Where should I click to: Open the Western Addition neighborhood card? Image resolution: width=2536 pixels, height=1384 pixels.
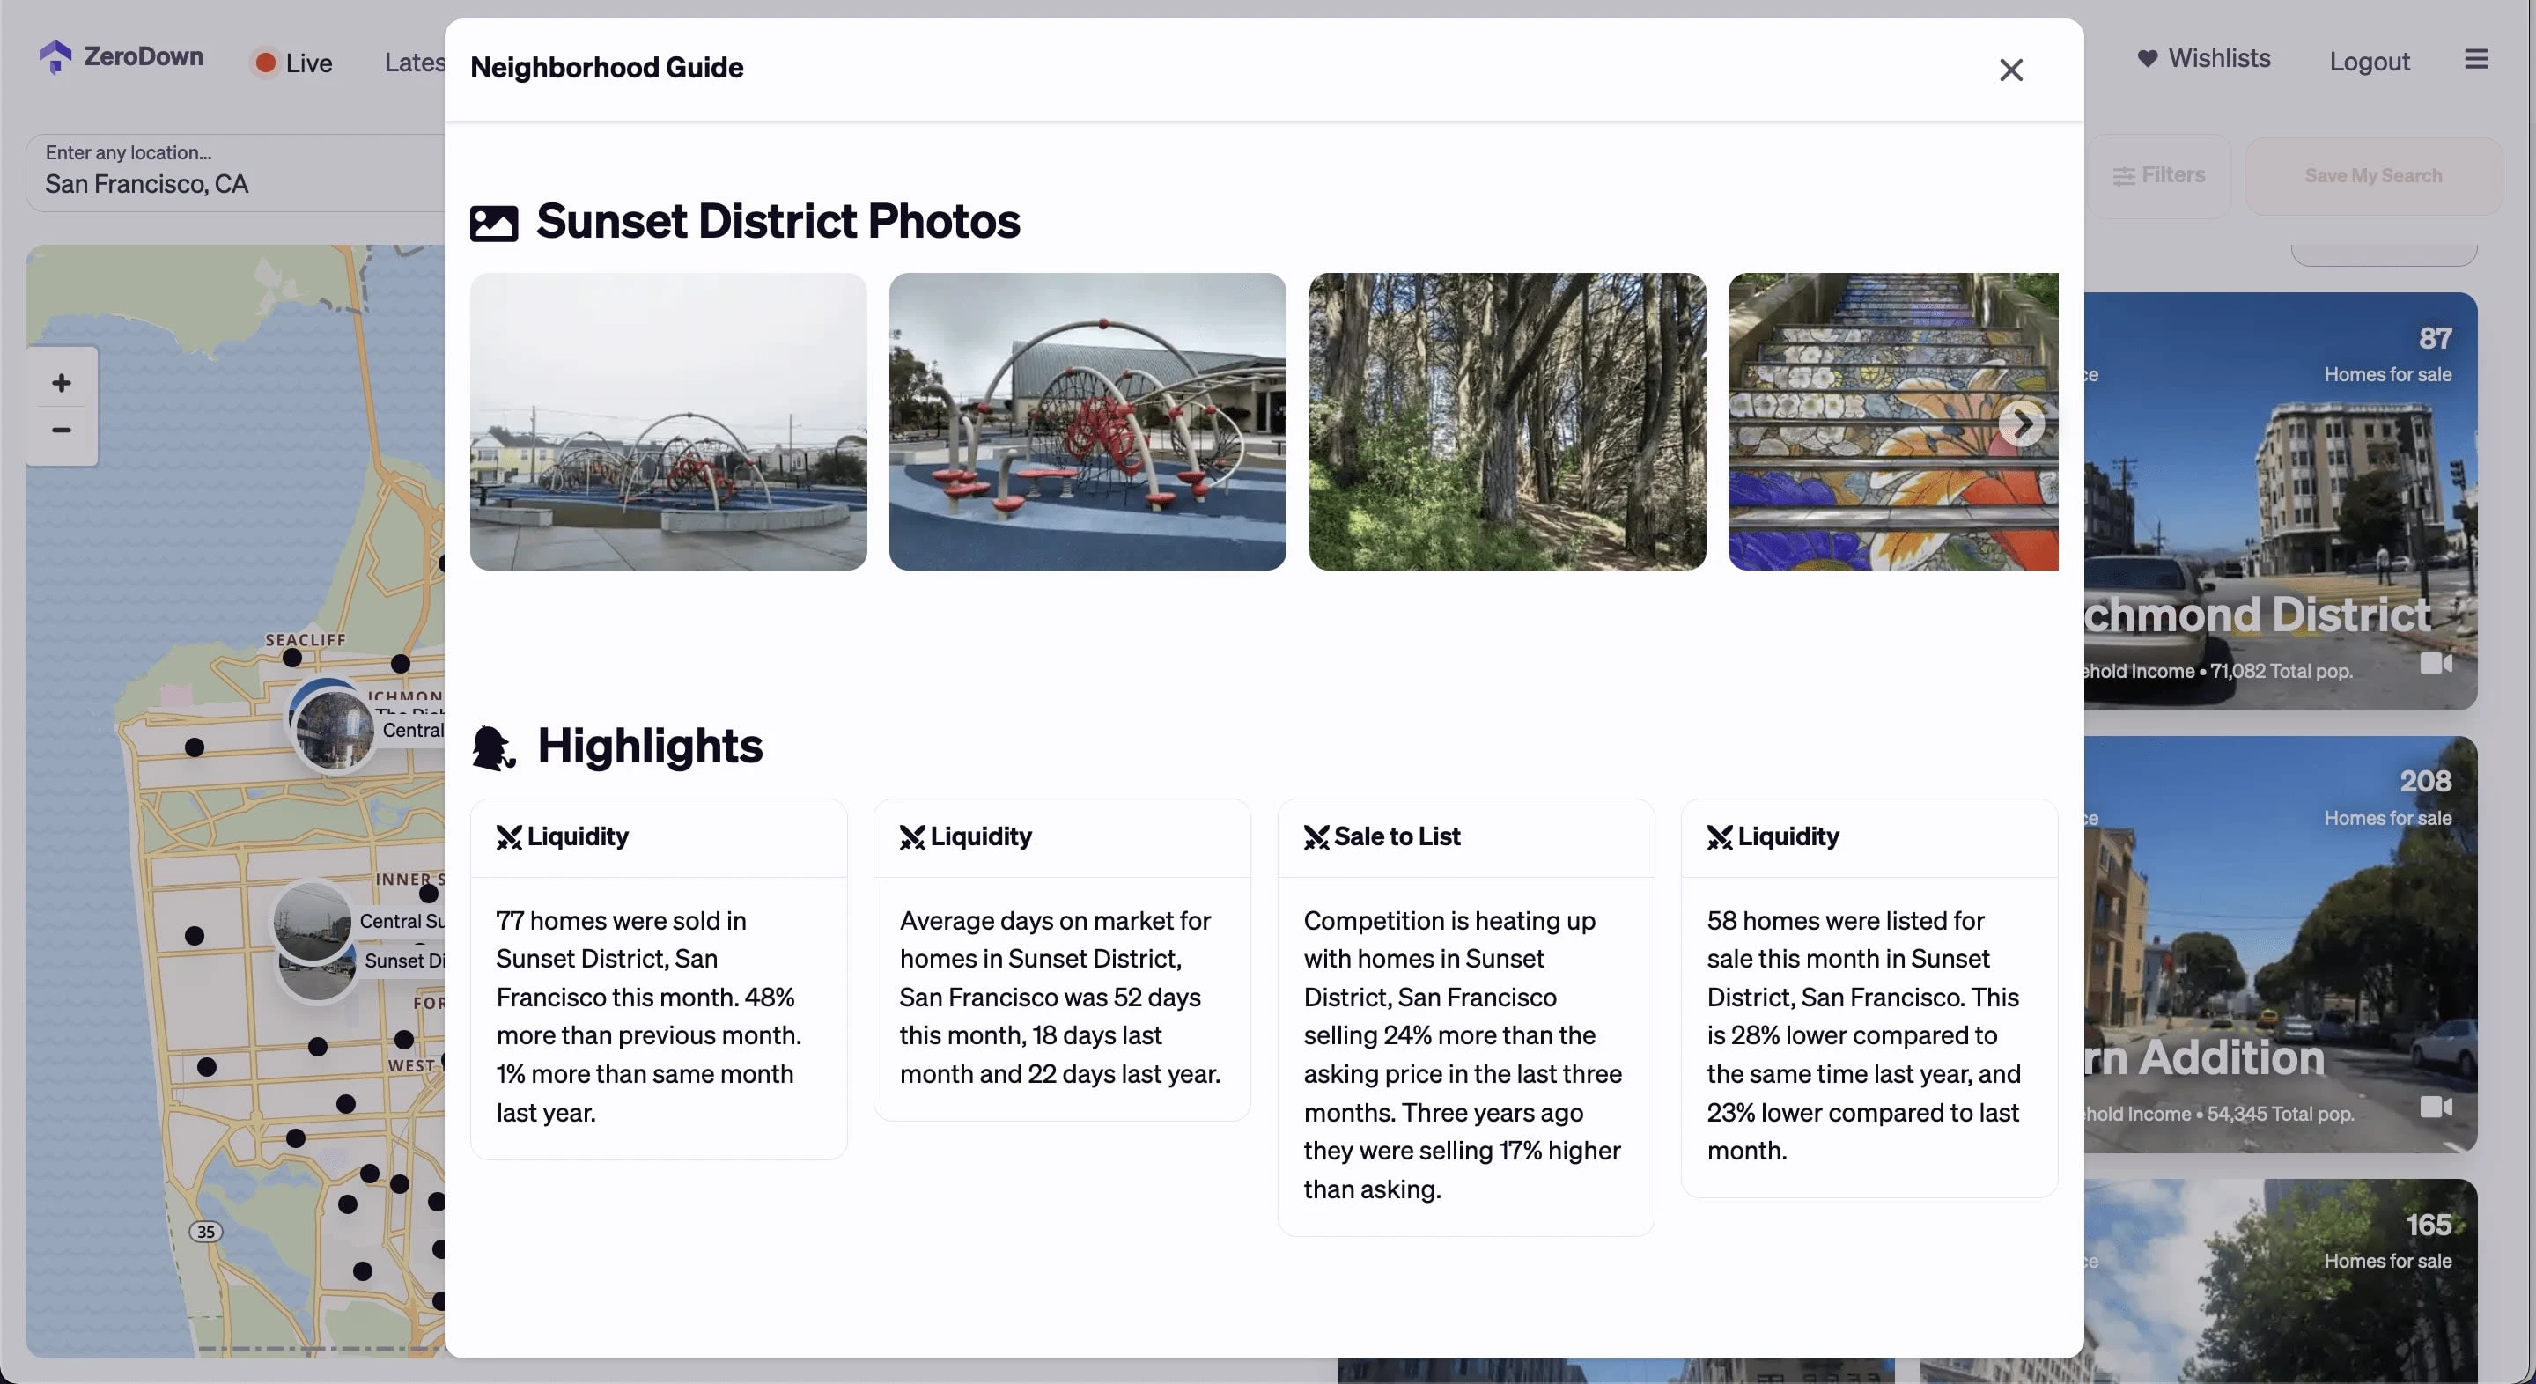point(2280,945)
